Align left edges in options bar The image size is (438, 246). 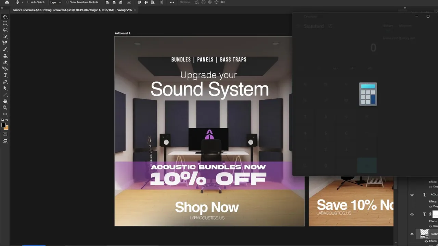pyautogui.click(x=108, y=2)
